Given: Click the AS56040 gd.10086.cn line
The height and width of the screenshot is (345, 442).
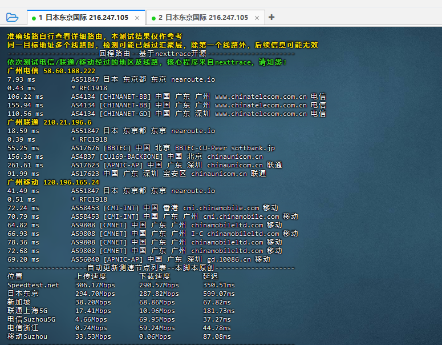Looking at the screenshot, I should pyautogui.click(x=139, y=259).
